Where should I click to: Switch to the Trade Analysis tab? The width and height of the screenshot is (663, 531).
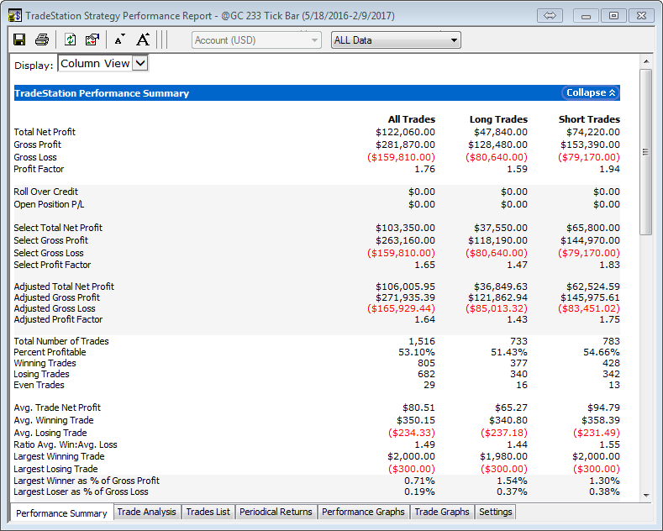tap(147, 512)
